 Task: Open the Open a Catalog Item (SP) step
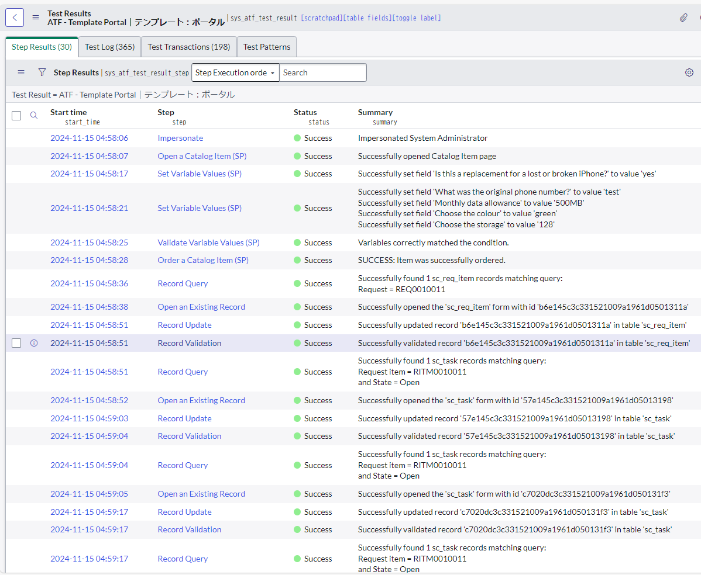(x=202, y=156)
